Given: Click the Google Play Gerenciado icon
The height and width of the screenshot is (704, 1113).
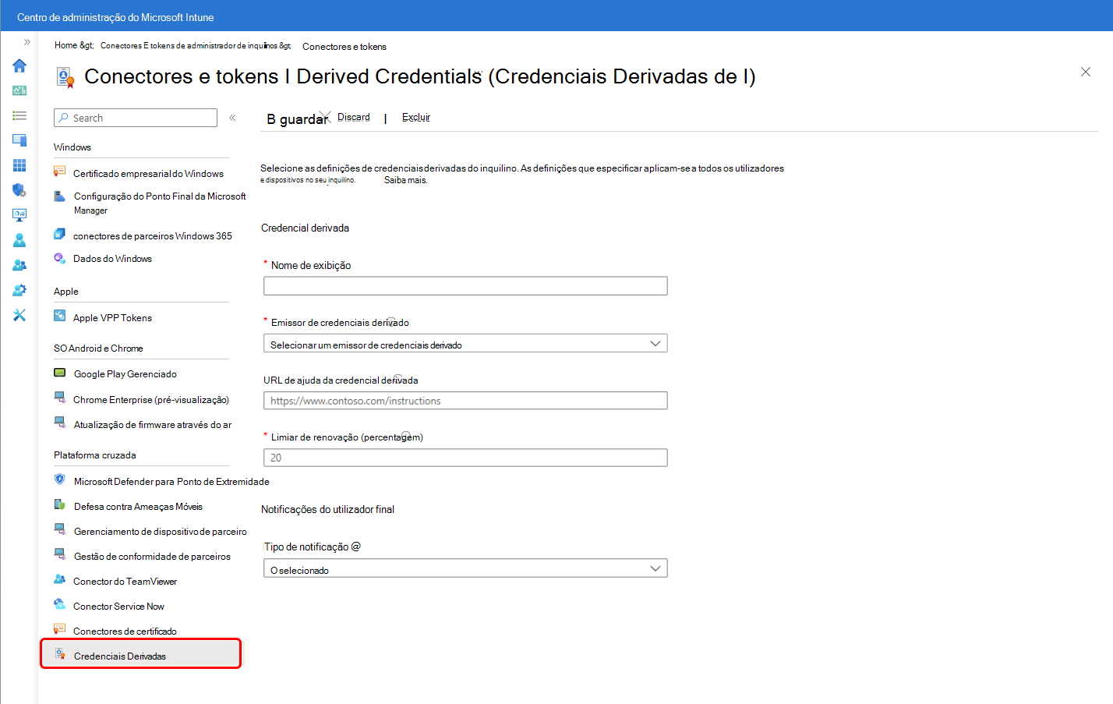Looking at the screenshot, I should (x=60, y=373).
